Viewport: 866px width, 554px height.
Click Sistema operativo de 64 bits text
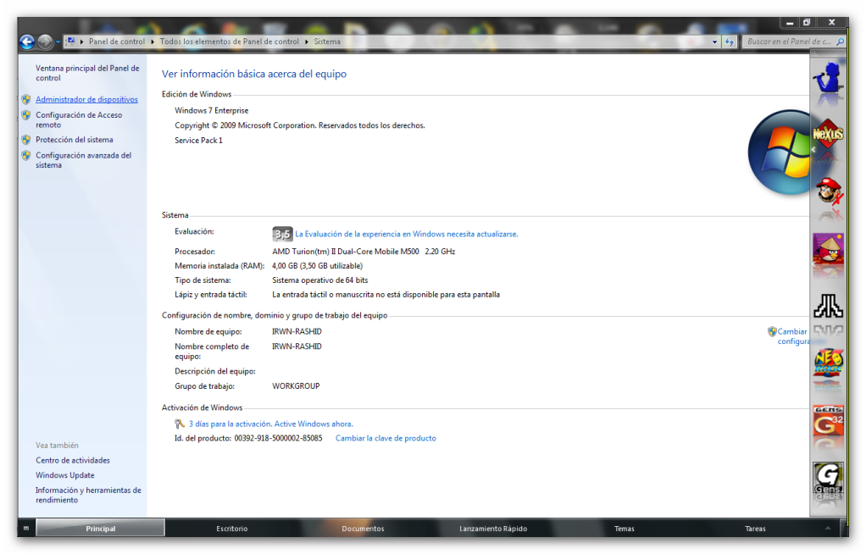tap(319, 280)
